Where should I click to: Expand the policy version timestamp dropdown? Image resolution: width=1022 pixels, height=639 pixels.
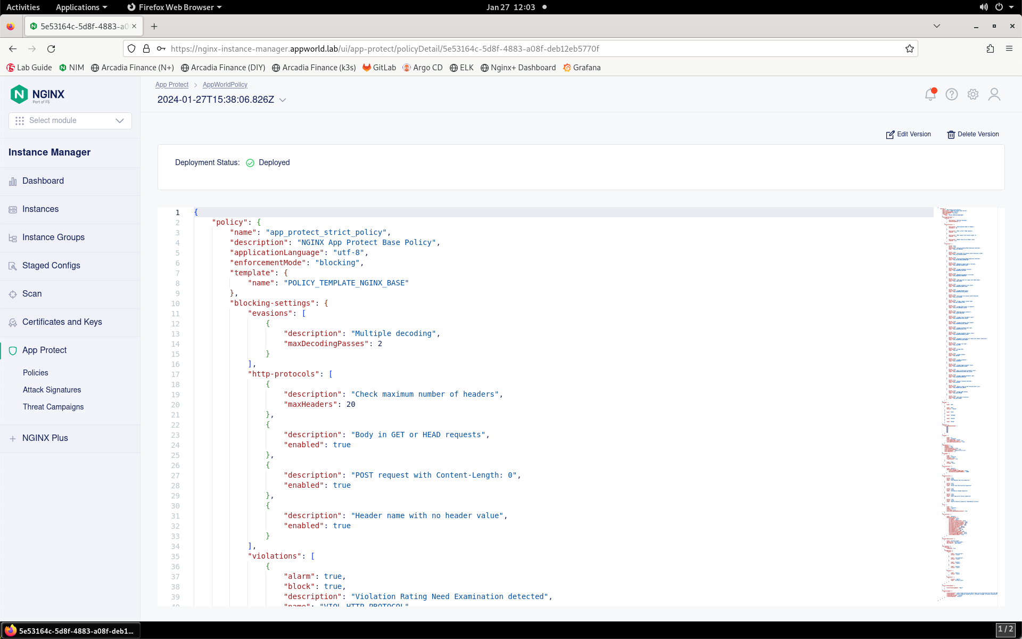click(283, 100)
